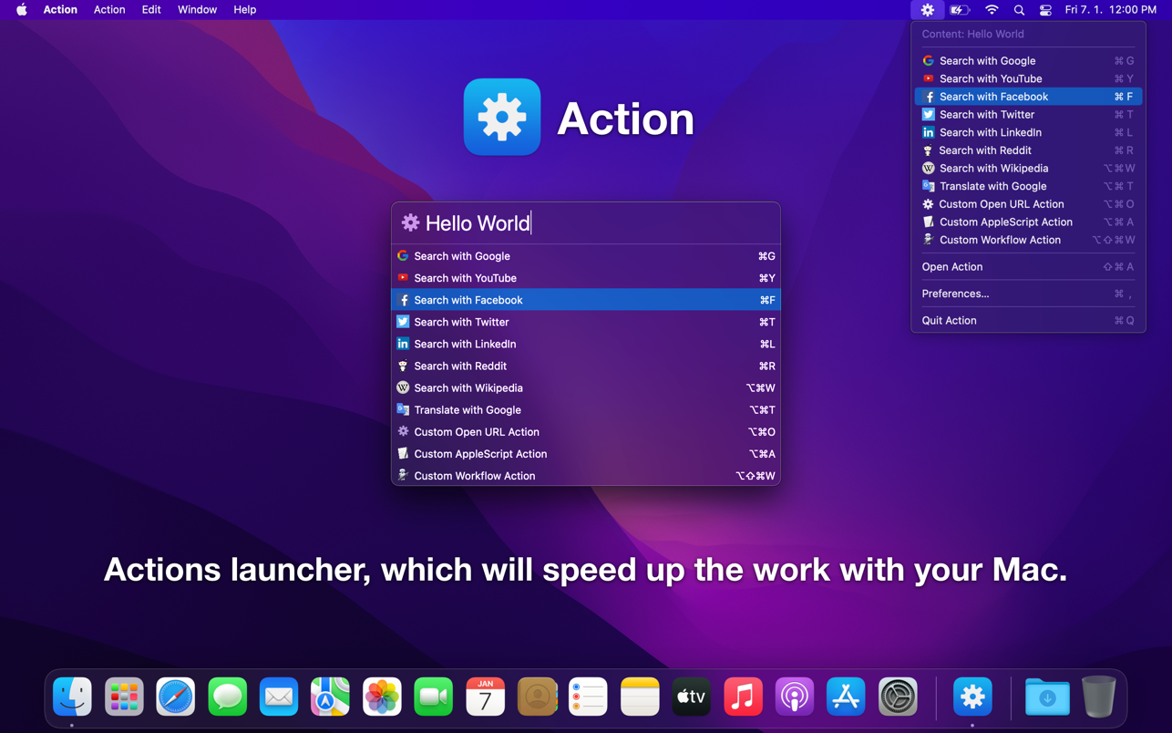
Task: Open the Downloads folder in the dock
Action: (x=1047, y=697)
